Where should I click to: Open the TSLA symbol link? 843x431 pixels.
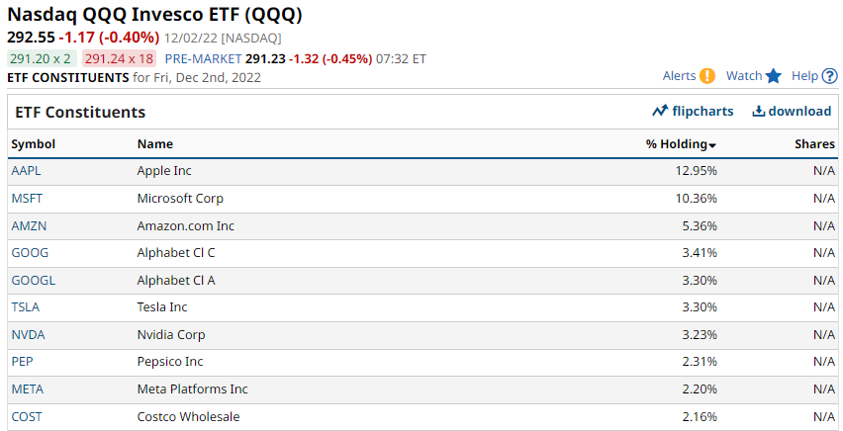click(x=26, y=307)
